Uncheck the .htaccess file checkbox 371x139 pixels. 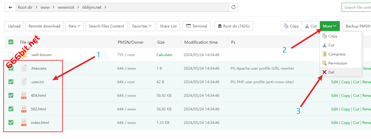11,68
